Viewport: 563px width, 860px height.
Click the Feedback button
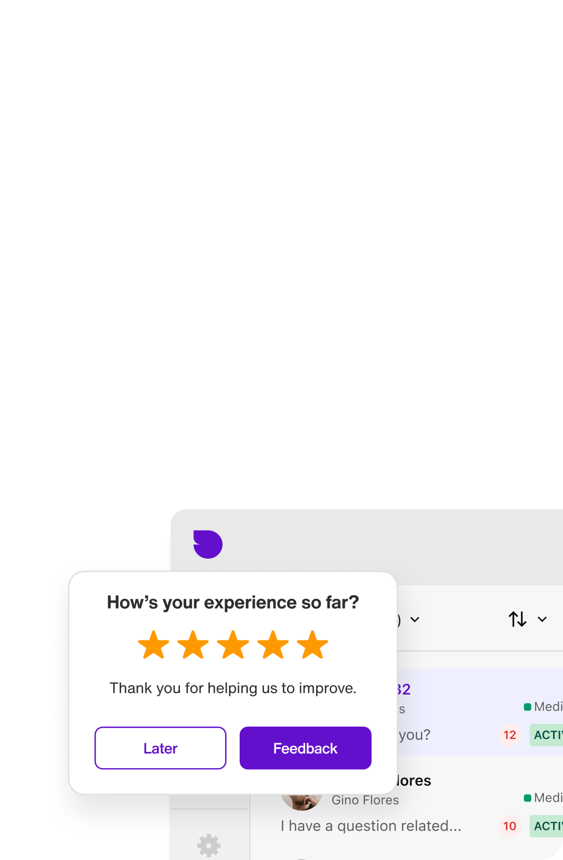pyautogui.click(x=305, y=748)
